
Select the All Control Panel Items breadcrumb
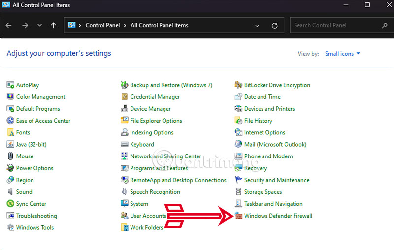[x=159, y=25]
